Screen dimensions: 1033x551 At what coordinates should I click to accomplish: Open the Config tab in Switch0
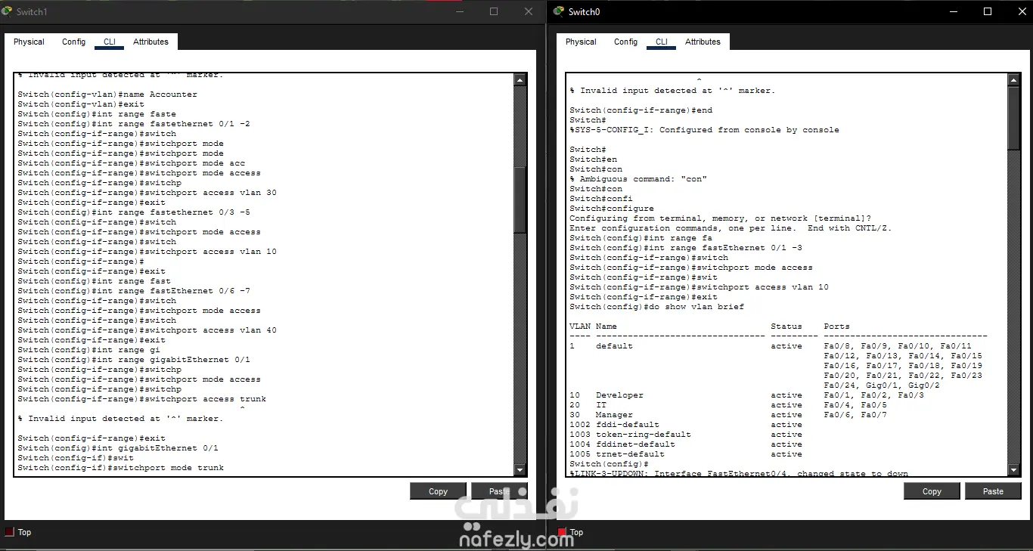[625, 42]
